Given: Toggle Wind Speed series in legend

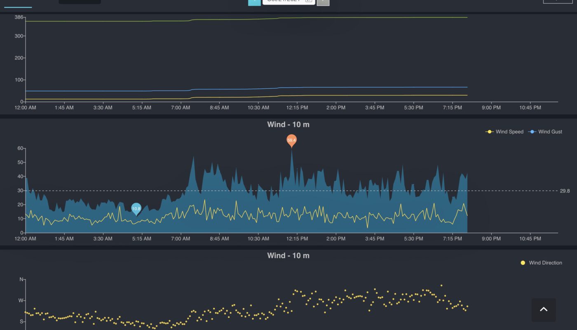Looking at the screenshot, I should [x=504, y=132].
